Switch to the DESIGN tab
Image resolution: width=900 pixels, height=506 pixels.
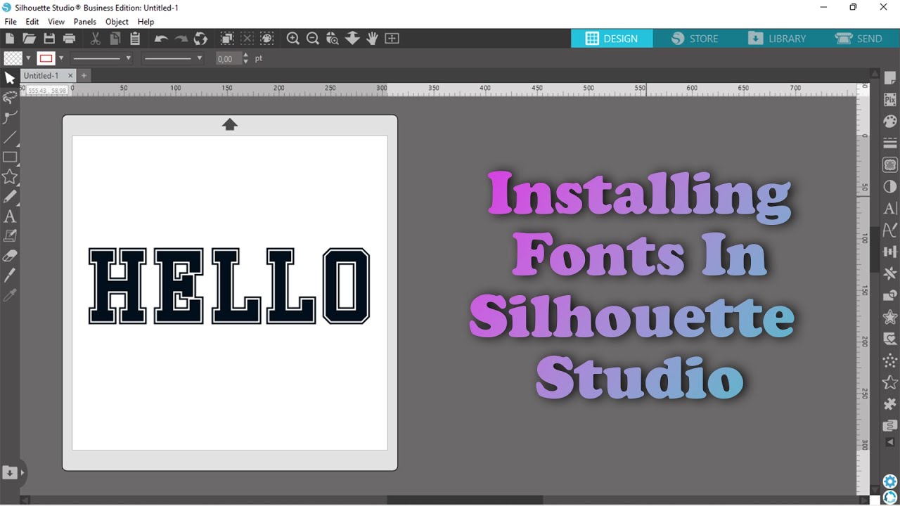tap(612, 39)
